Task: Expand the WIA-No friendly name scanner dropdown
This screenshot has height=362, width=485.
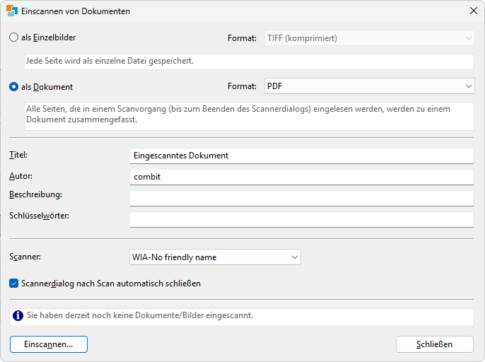Action: click(215, 257)
